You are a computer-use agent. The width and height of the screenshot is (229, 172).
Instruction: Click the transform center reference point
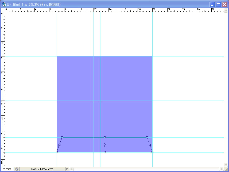tap(104, 145)
